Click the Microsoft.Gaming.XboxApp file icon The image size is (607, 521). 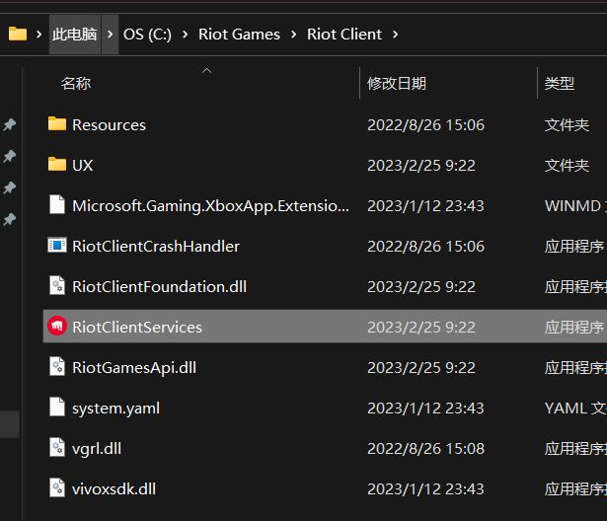[57, 204]
